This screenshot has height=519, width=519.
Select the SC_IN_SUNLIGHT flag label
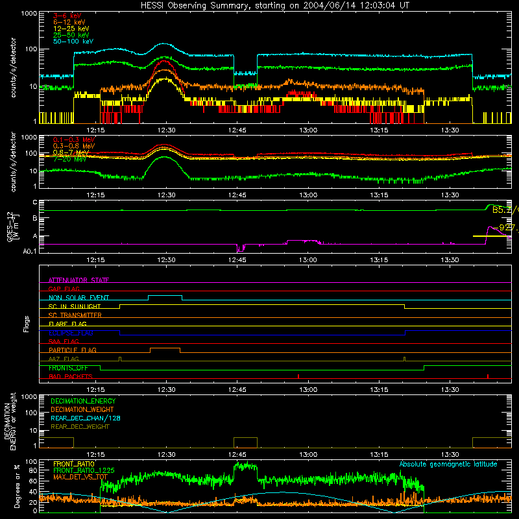75,306
